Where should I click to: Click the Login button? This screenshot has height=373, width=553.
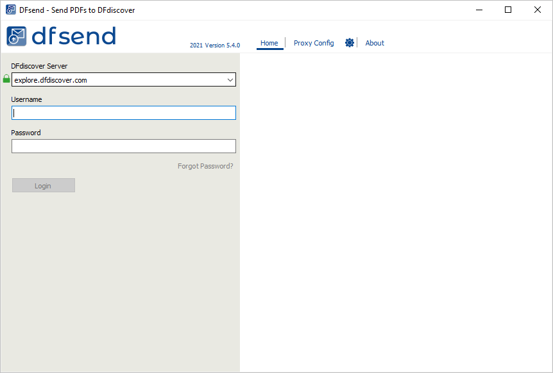click(x=44, y=185)
